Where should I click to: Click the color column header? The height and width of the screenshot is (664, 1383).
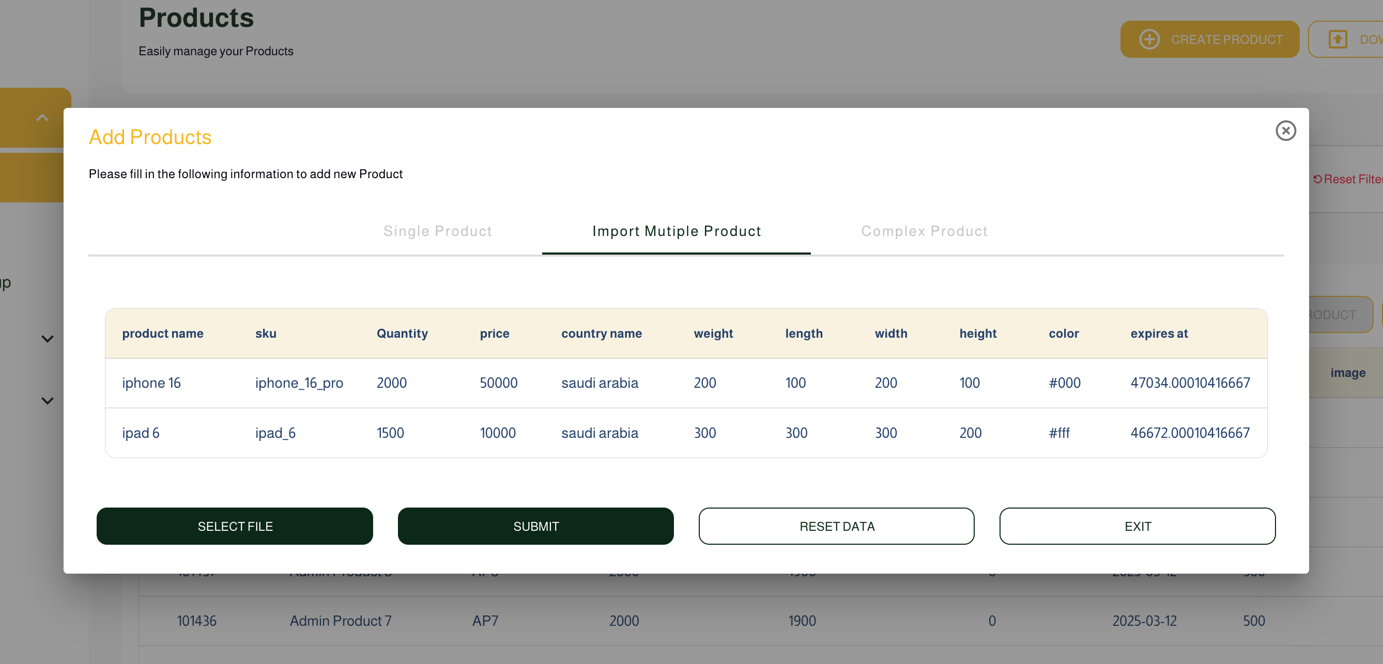click(x=1064, y=334)
